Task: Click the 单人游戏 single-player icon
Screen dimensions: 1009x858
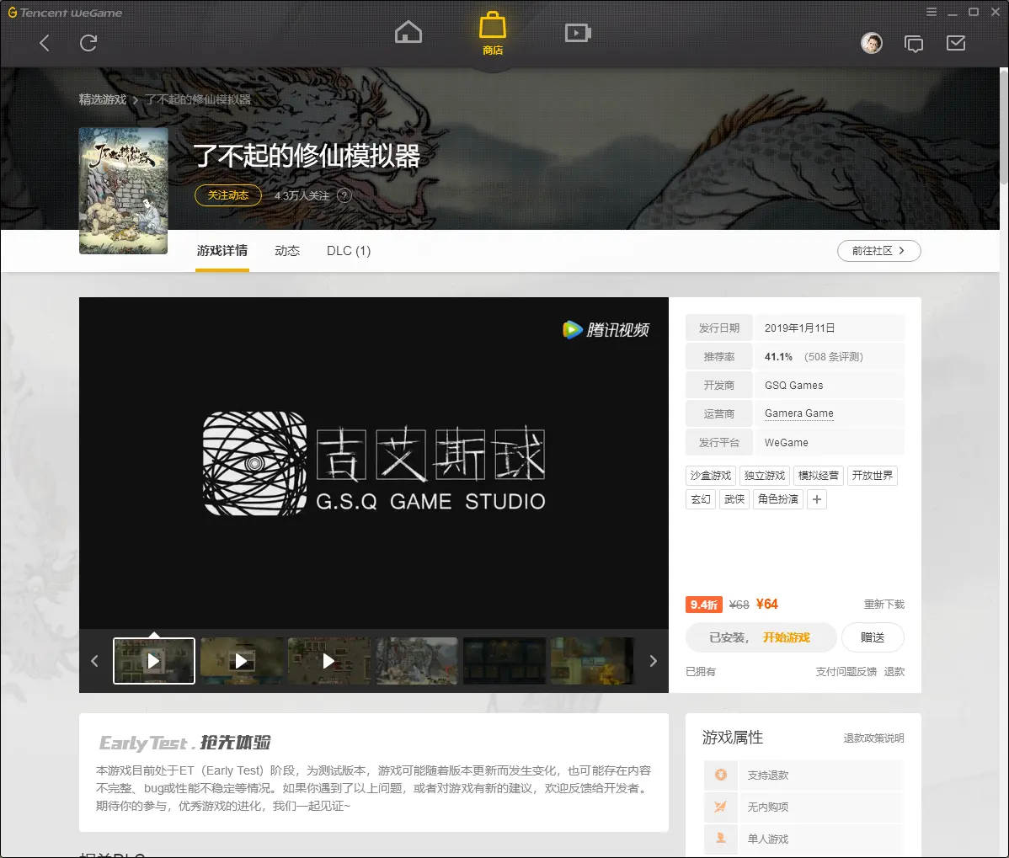Action: click(721, 838)
